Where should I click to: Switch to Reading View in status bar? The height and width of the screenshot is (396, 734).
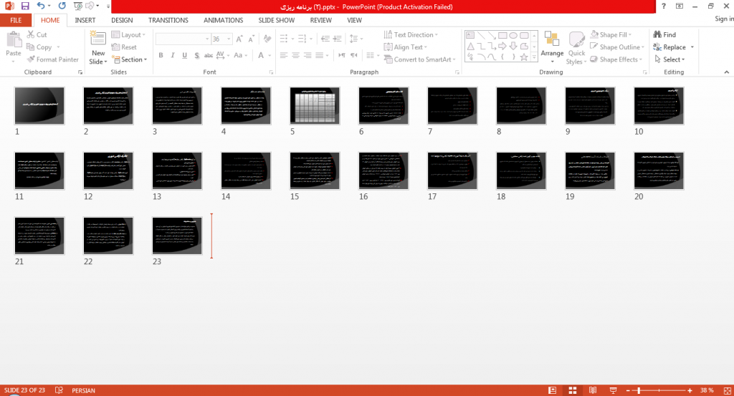click(x=593, y=390)
